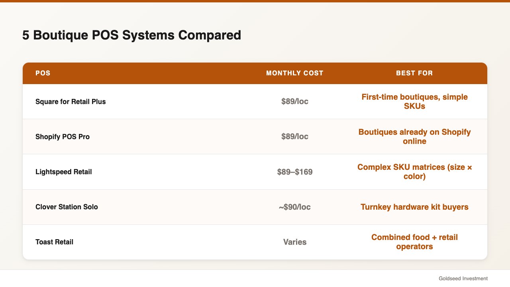Select the POS column header
Image resolution: width=510 pixels, height=287 pixels.
[x=43, y=73]
